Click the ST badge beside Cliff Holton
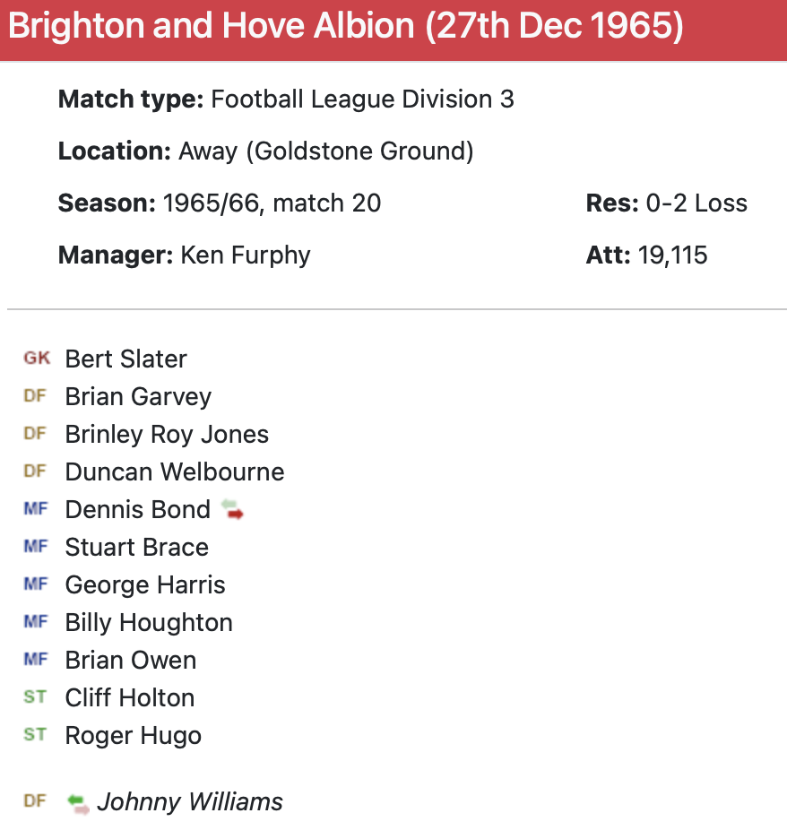787x839 pixels. [35, 697]
